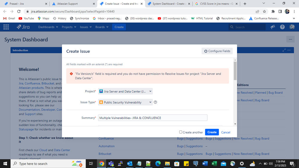Click into the Summary text field
Viewport: 299px width, 168px height.
[x=153, y=118]
